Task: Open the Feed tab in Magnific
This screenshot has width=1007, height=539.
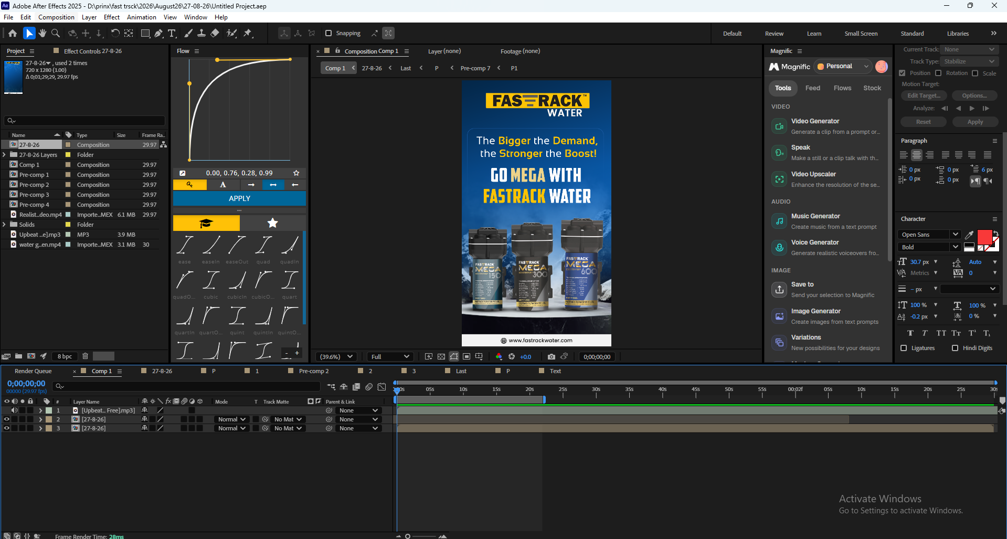Action: coord(812,88)
